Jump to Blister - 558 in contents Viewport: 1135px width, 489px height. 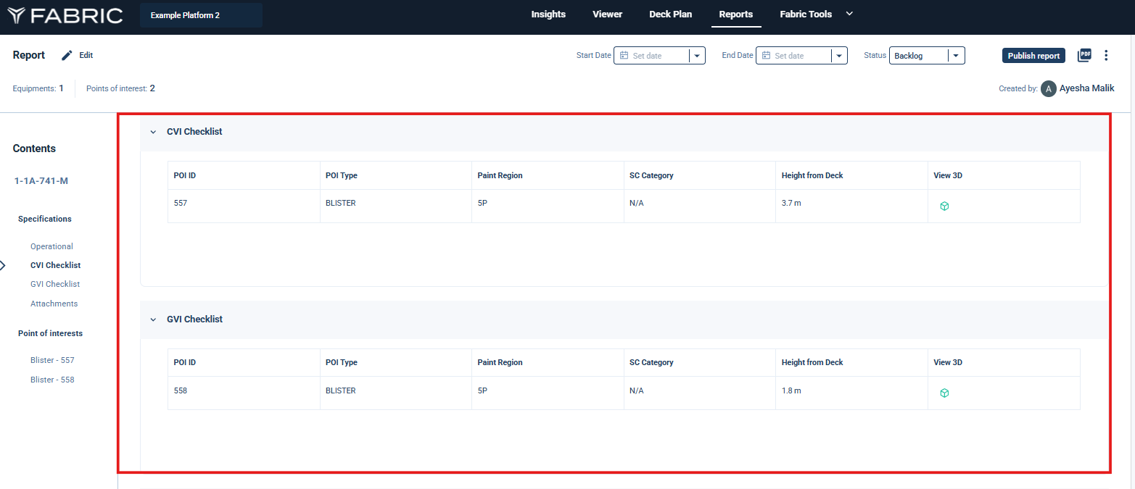click(52, 380)
